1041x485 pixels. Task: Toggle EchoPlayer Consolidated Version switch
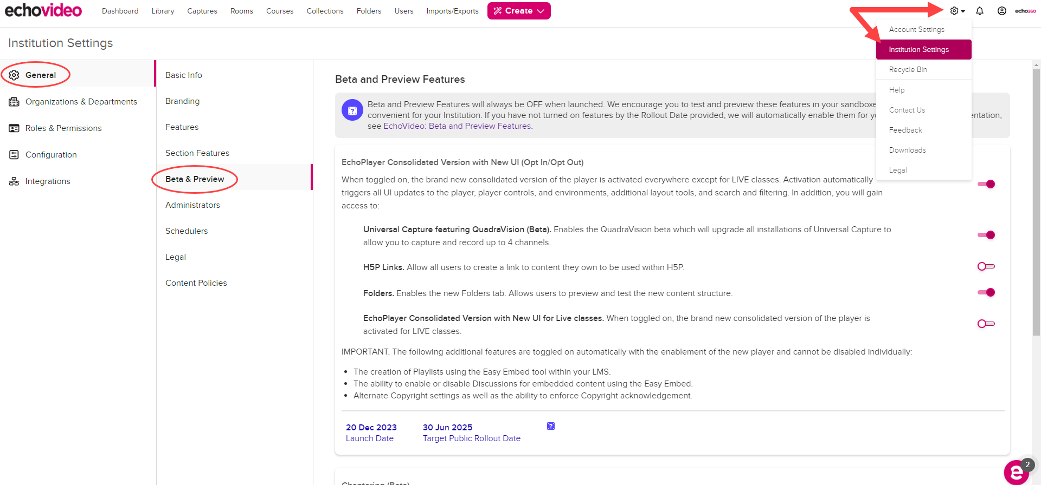click(x=986, y=184)
